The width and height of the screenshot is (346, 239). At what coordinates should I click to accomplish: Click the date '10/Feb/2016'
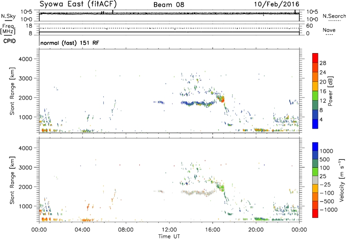point(277,4)
